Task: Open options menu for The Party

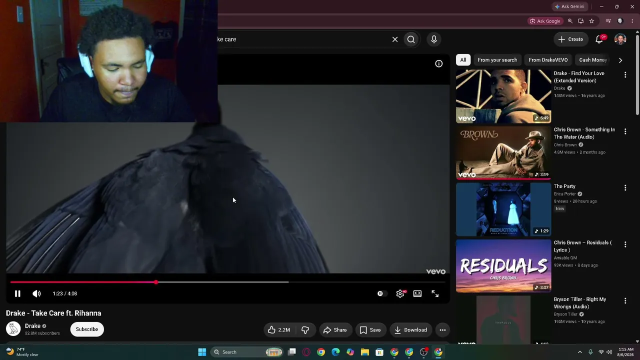Action: [625, 187]
